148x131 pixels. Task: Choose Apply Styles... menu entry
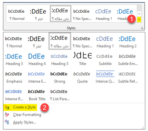(x=24, y=122)
